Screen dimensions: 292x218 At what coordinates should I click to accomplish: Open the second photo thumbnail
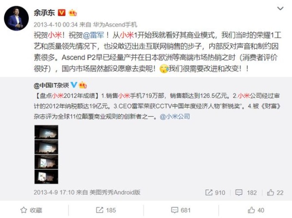click(x=46, y=147)
